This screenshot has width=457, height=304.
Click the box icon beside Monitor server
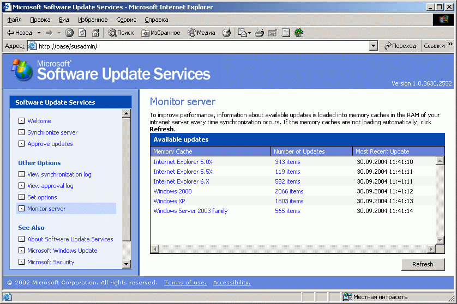(21, 209)
